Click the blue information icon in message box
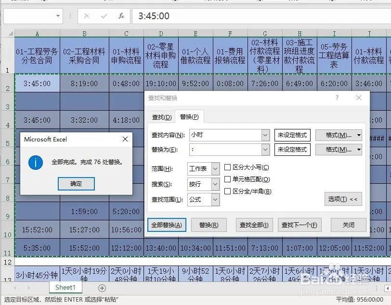 [x=36, y=163]
